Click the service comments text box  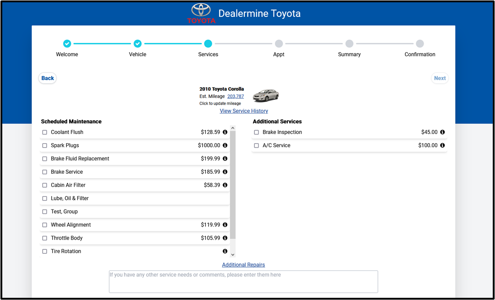tap(243, 281)
